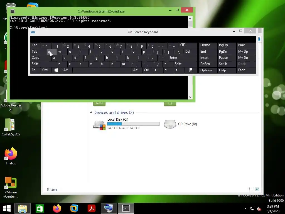
Task: Click the Help key on keyboard
Action: click(x=227, y=70)
